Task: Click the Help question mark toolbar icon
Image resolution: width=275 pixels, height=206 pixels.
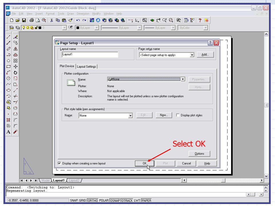Action: tap(200, 20)
